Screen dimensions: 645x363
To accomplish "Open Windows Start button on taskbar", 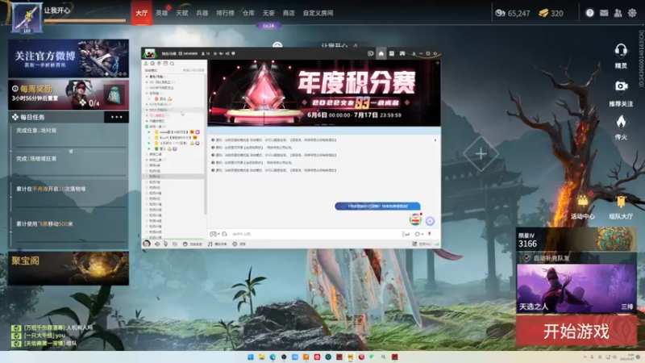I will 251,357.
